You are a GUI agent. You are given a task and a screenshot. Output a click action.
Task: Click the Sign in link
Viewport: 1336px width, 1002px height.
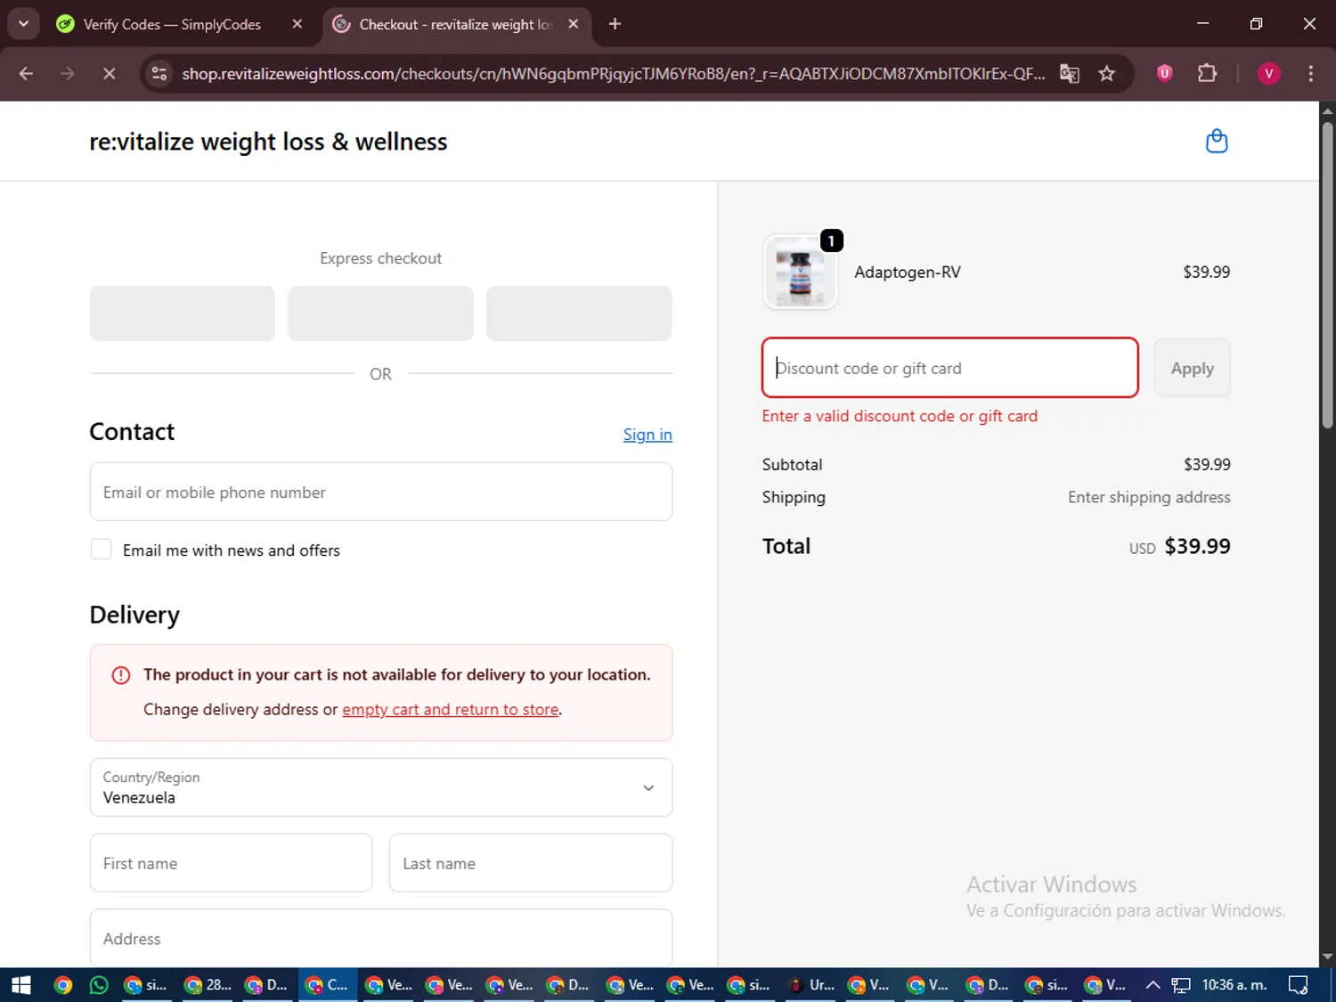648,435
